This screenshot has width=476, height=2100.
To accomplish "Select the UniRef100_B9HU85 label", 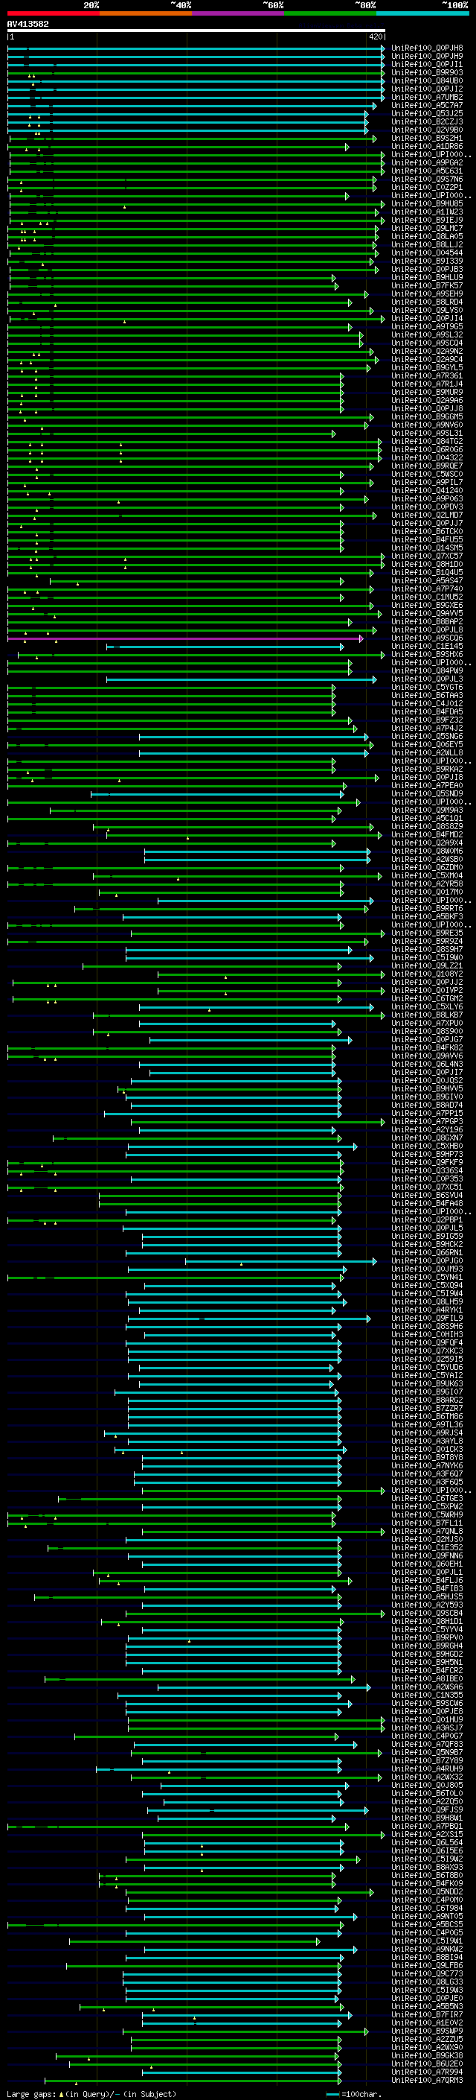I will (x=427, y=204).
